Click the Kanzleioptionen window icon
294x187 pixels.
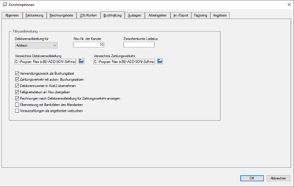(5, 5)
